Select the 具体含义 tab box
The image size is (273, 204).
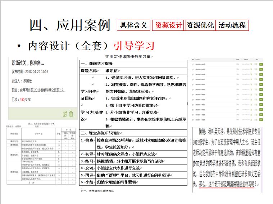(133, 25)
